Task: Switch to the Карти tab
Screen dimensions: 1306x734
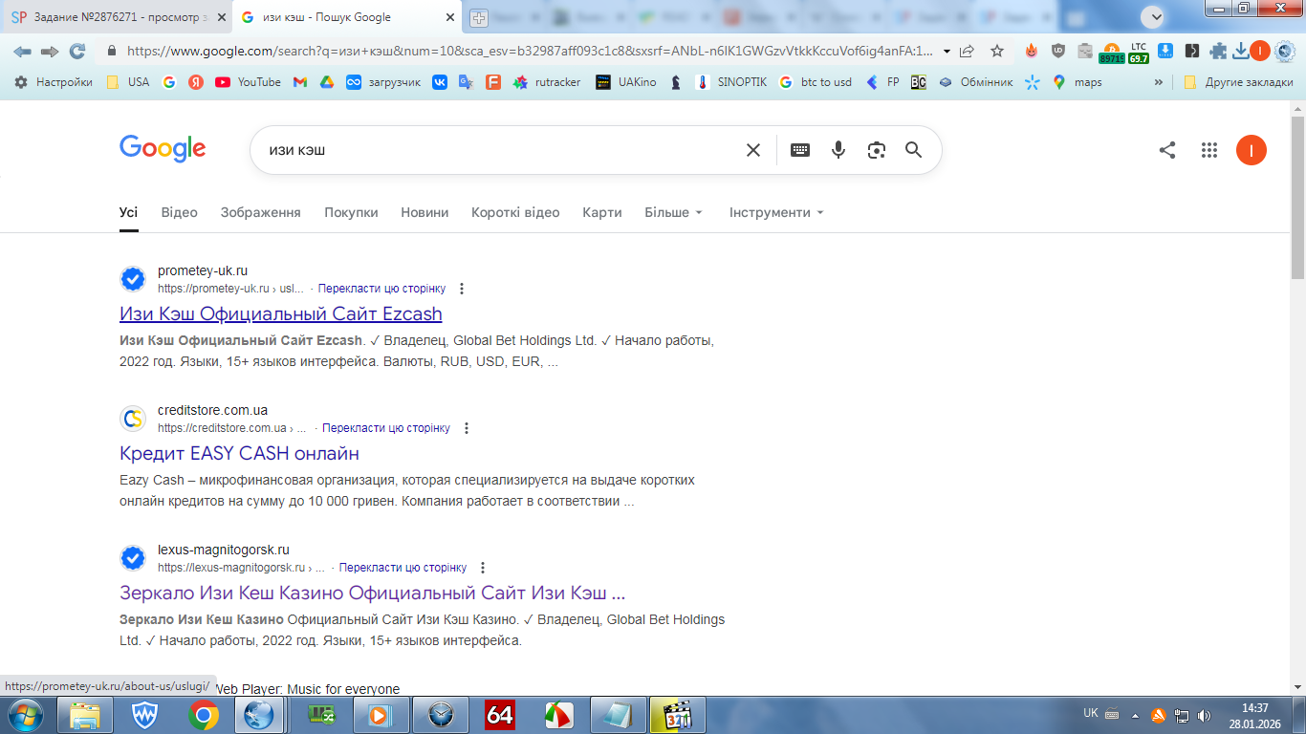Action: (x=602, y=212)
